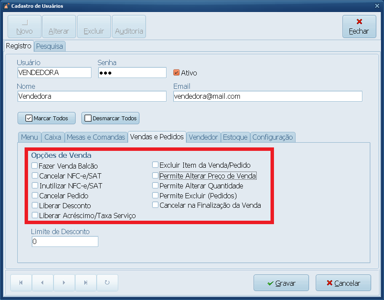This screenshot has height=300, width=384.
Task: Go to the previous record arrow
Action: pos(42,283)
